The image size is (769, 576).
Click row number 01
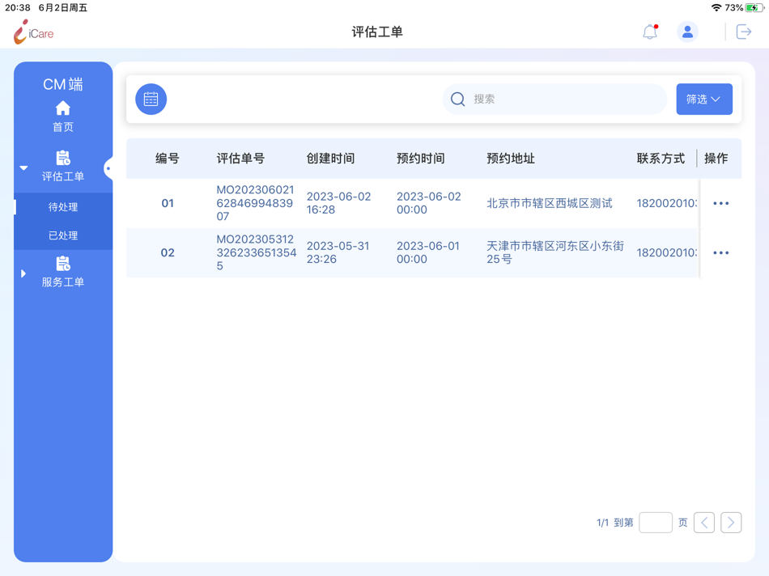[168, 203]
